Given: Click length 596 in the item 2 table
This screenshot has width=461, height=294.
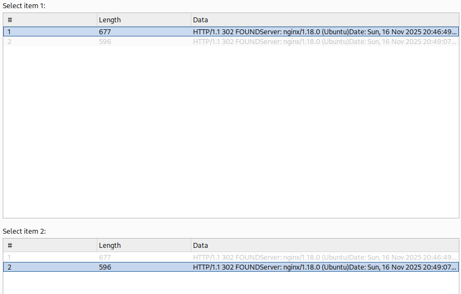Looking at the screenshot, I should pos(105,267).
